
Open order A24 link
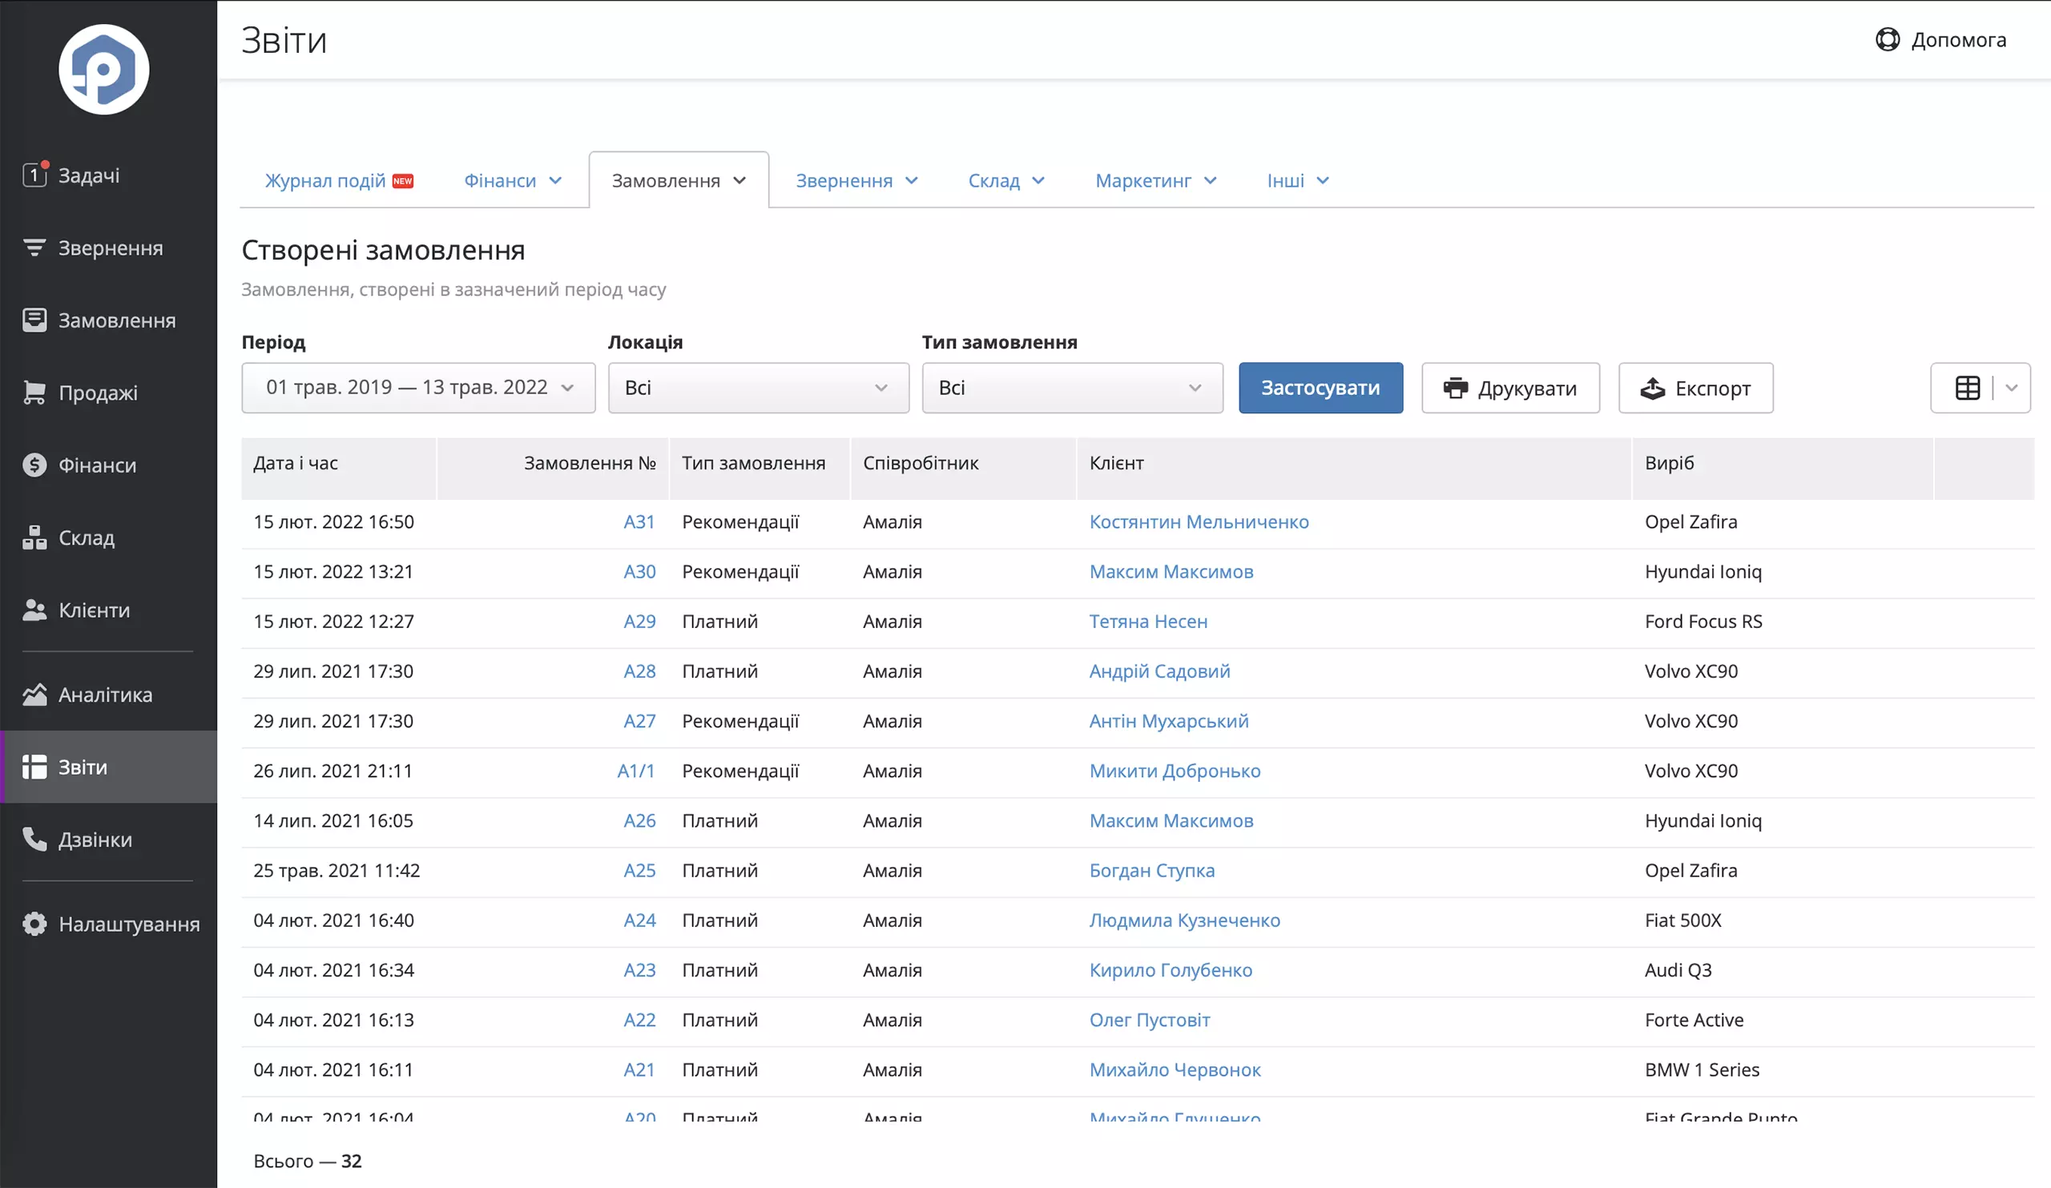point(639,920)
